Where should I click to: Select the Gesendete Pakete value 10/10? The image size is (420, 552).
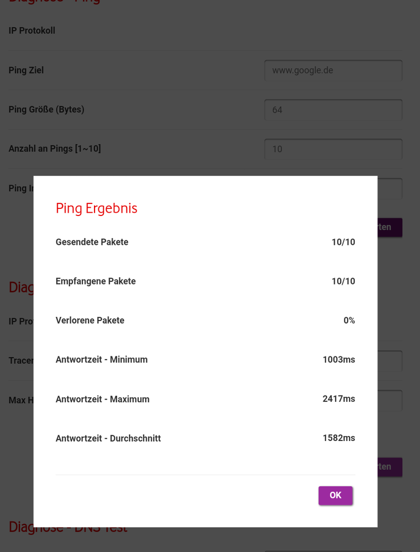(343, 242)
